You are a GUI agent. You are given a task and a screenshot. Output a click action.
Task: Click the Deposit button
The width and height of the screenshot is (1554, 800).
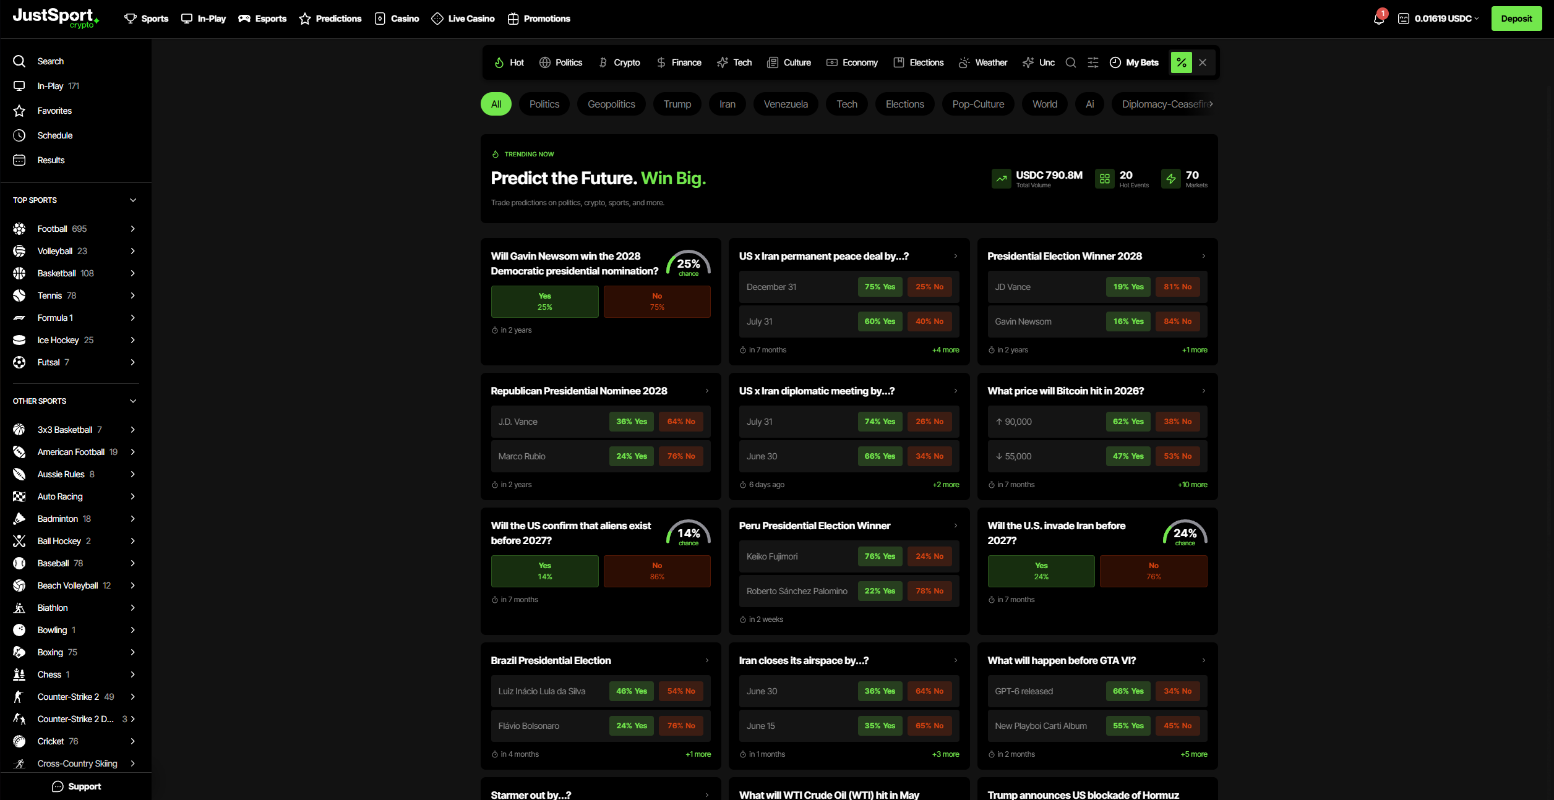pyautogui.click(x=1516, y=19)
